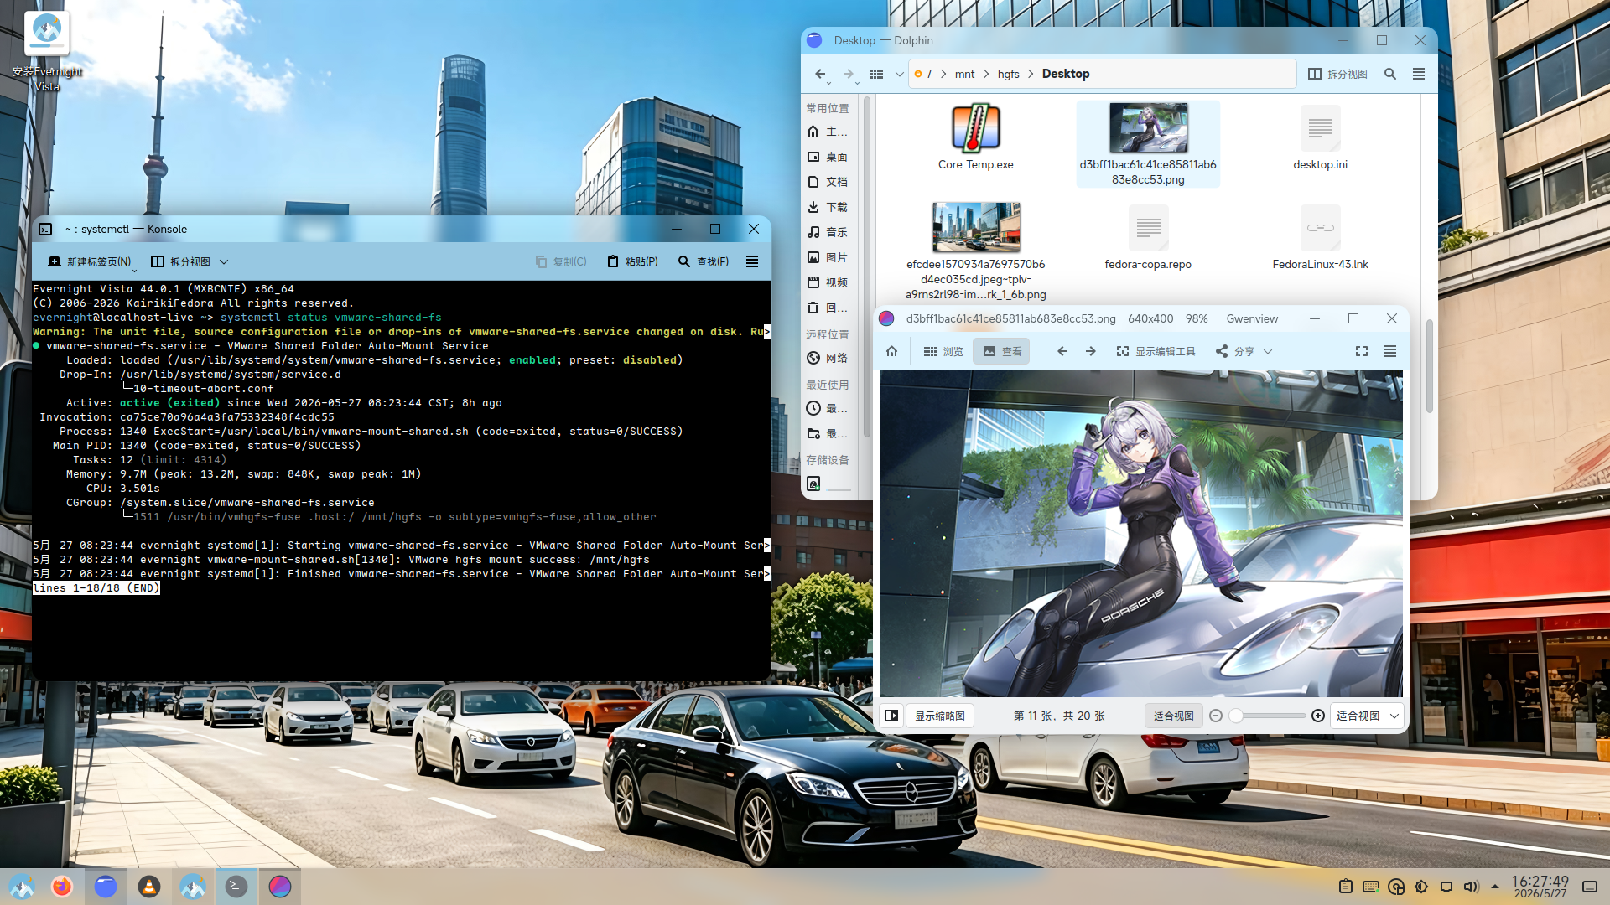This screenshot has width=1610, height=905.
Task: Click the Desktop breadcrumb in Dolphin
Action: click(x=1066, y=74)
